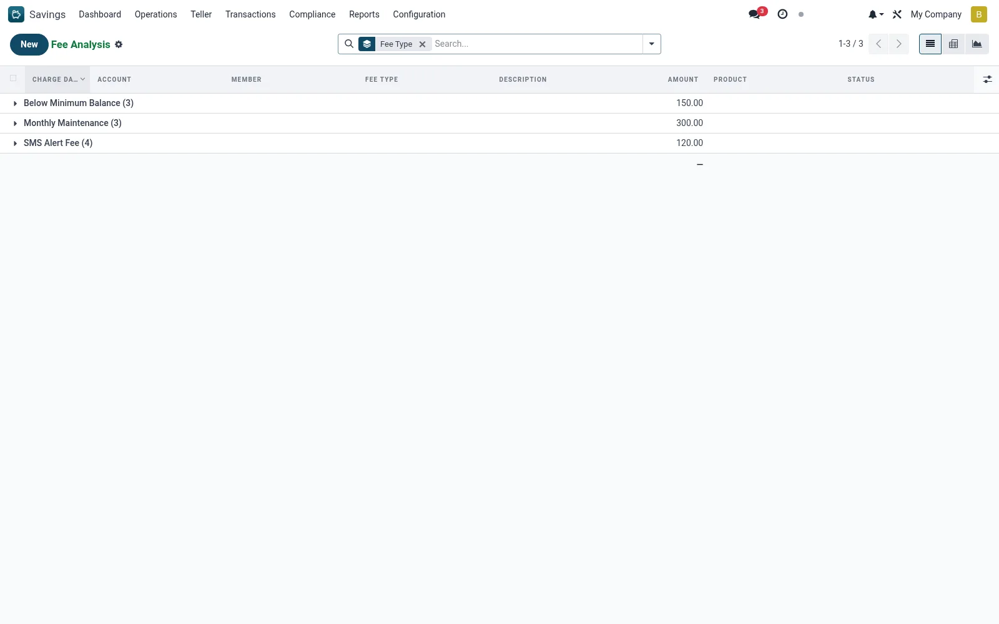Tick the select-all records checkbox
The height and width of the screenshot is (624, 999).
click(13, 79)
